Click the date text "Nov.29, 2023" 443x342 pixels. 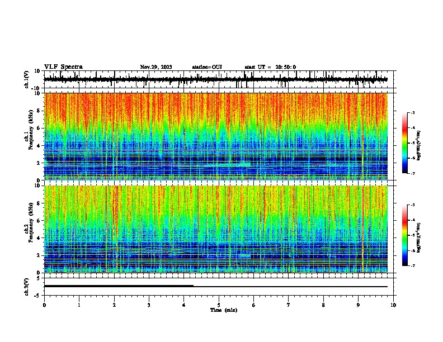[x=156, y=67]
